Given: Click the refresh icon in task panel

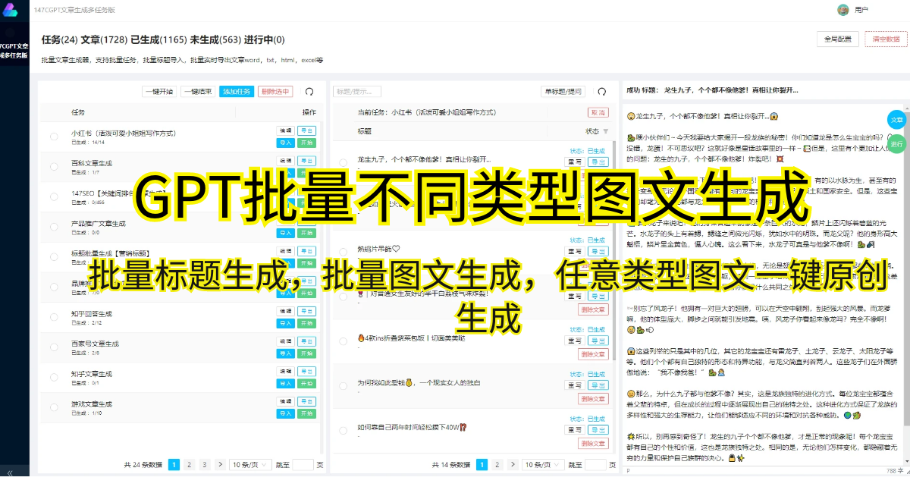Looking at the screenshot, I should click(309, 92).
